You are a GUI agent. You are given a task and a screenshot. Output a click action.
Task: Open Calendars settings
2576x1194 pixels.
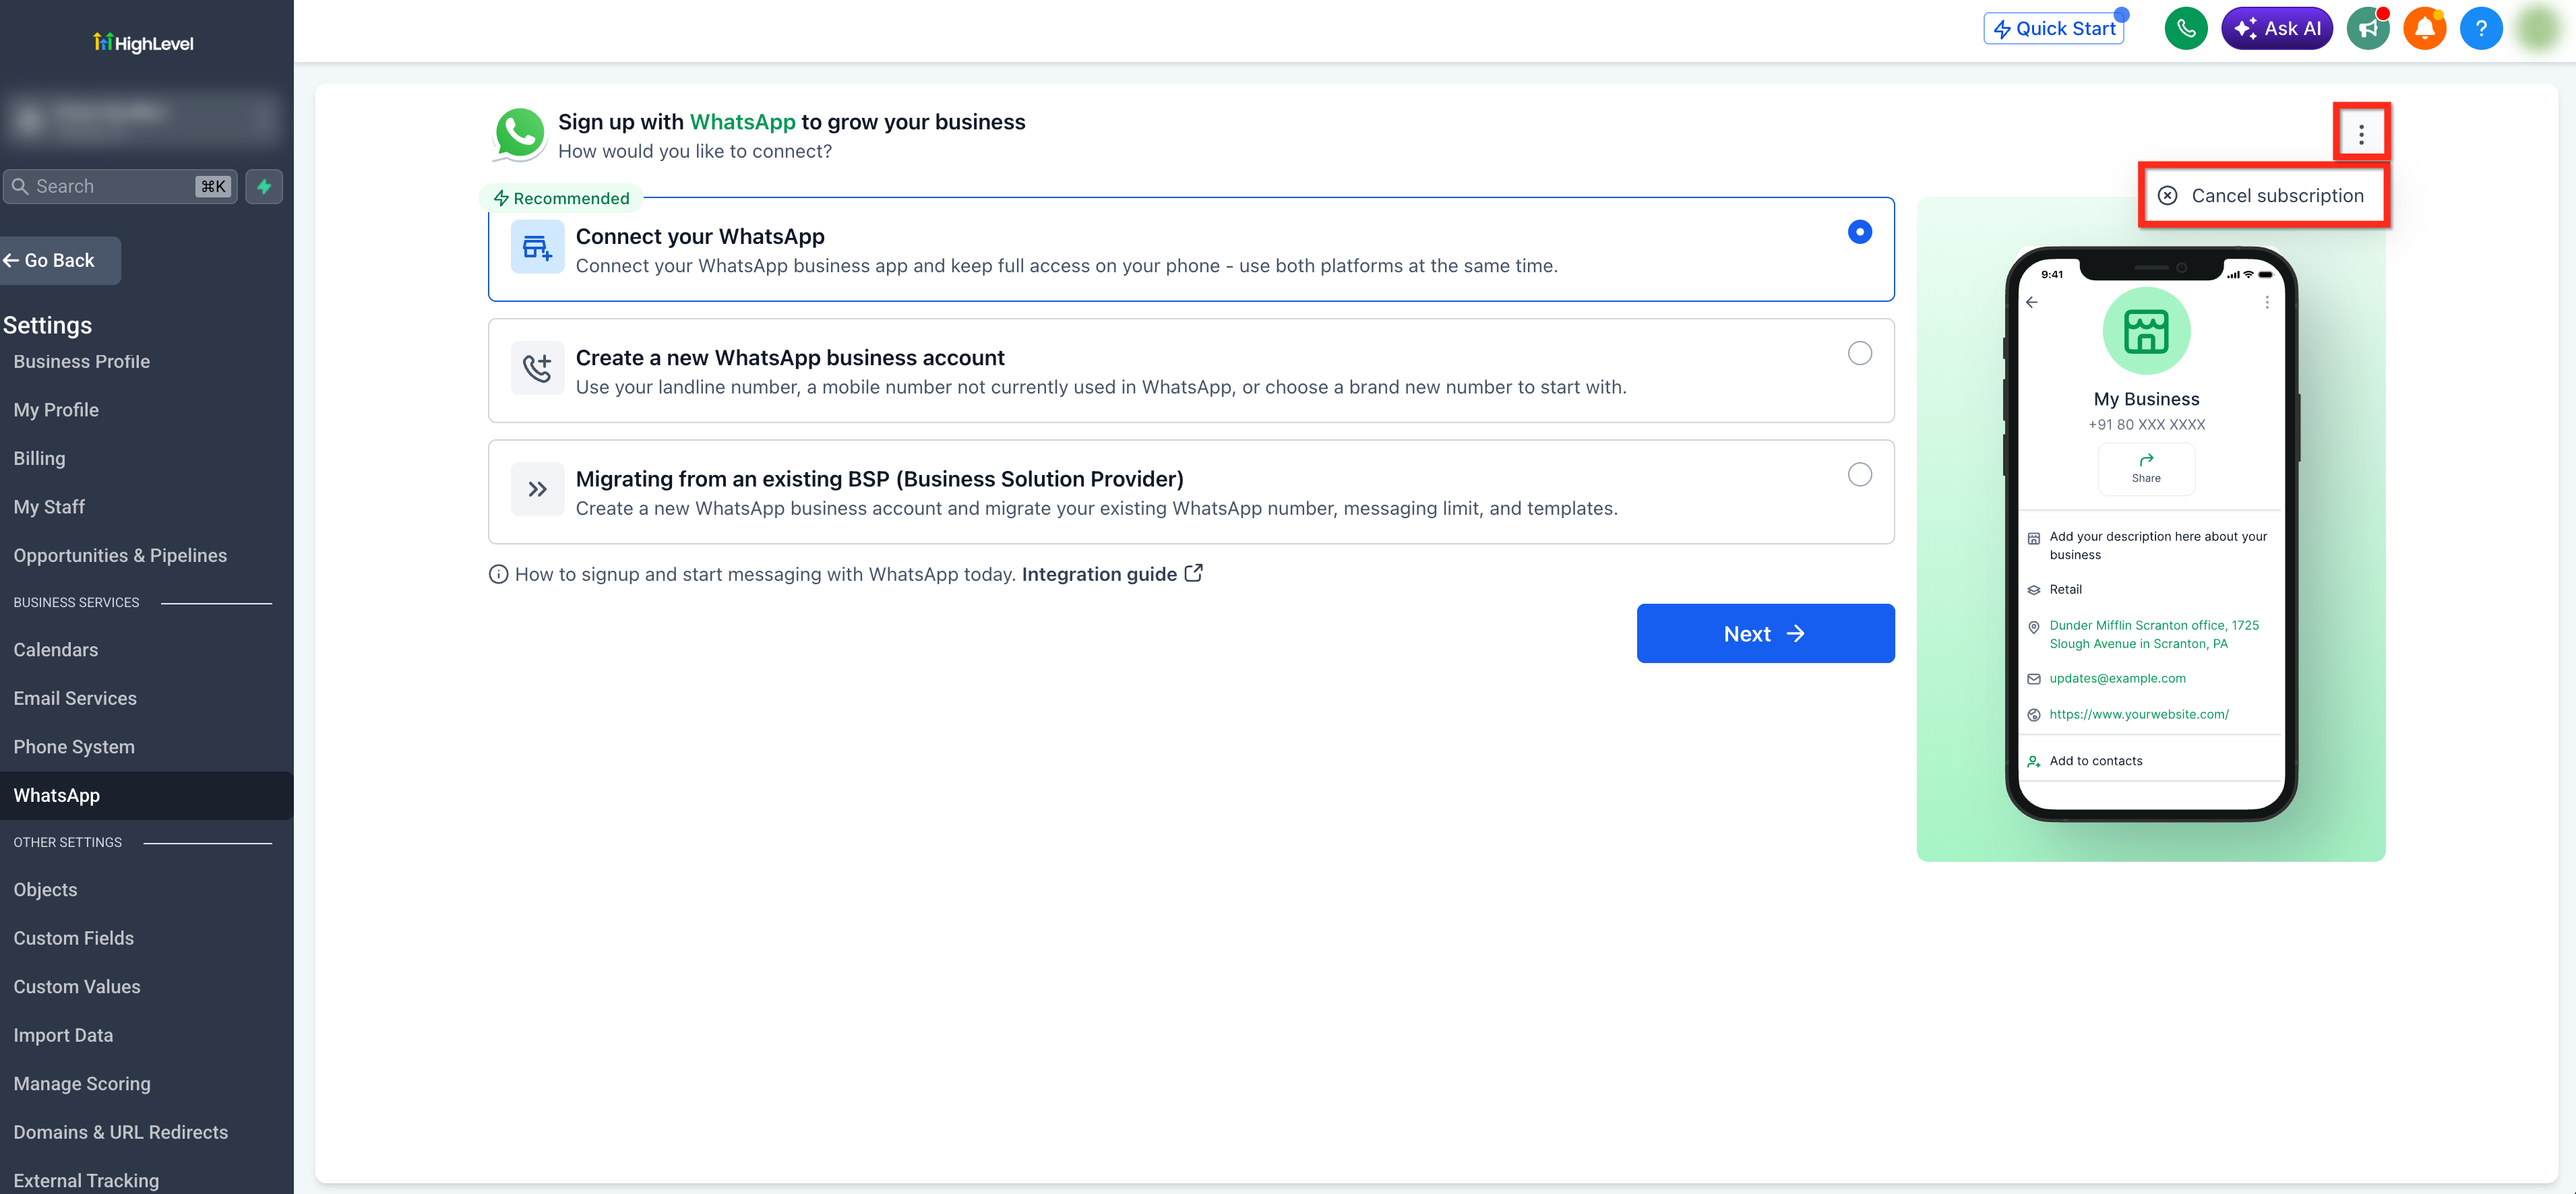coord(56,650)
